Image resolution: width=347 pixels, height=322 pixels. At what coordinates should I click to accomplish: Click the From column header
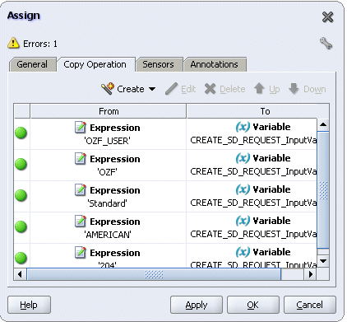[x=109, y=111]
